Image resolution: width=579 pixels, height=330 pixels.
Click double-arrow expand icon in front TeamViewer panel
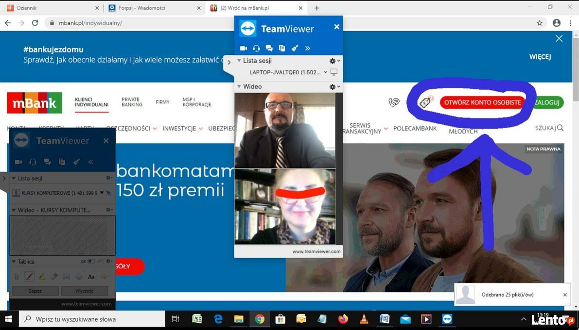(307, 49)
